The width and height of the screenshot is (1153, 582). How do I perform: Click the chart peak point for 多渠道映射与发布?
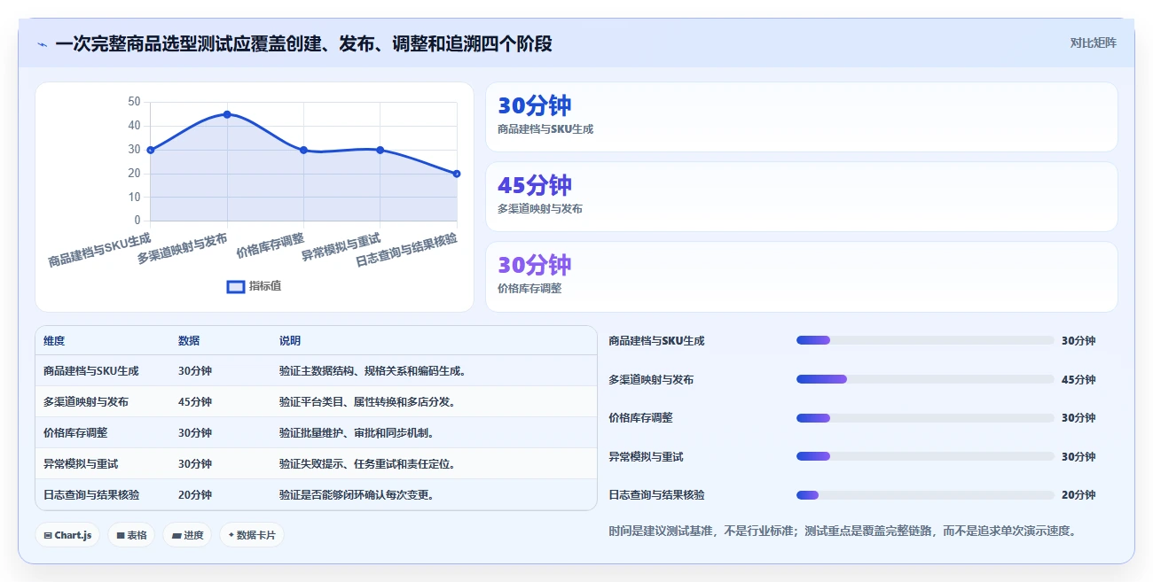(227, 114)
